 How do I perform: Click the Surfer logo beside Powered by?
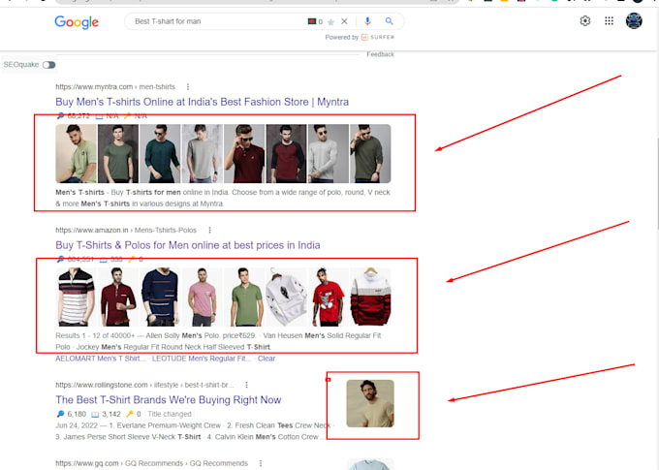(x=378, y=38)
